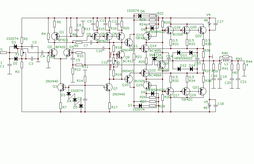Click diode D11 symbol
Image resolution: width=254 pixels, height=164 pixels.
[x=179, y=53]
